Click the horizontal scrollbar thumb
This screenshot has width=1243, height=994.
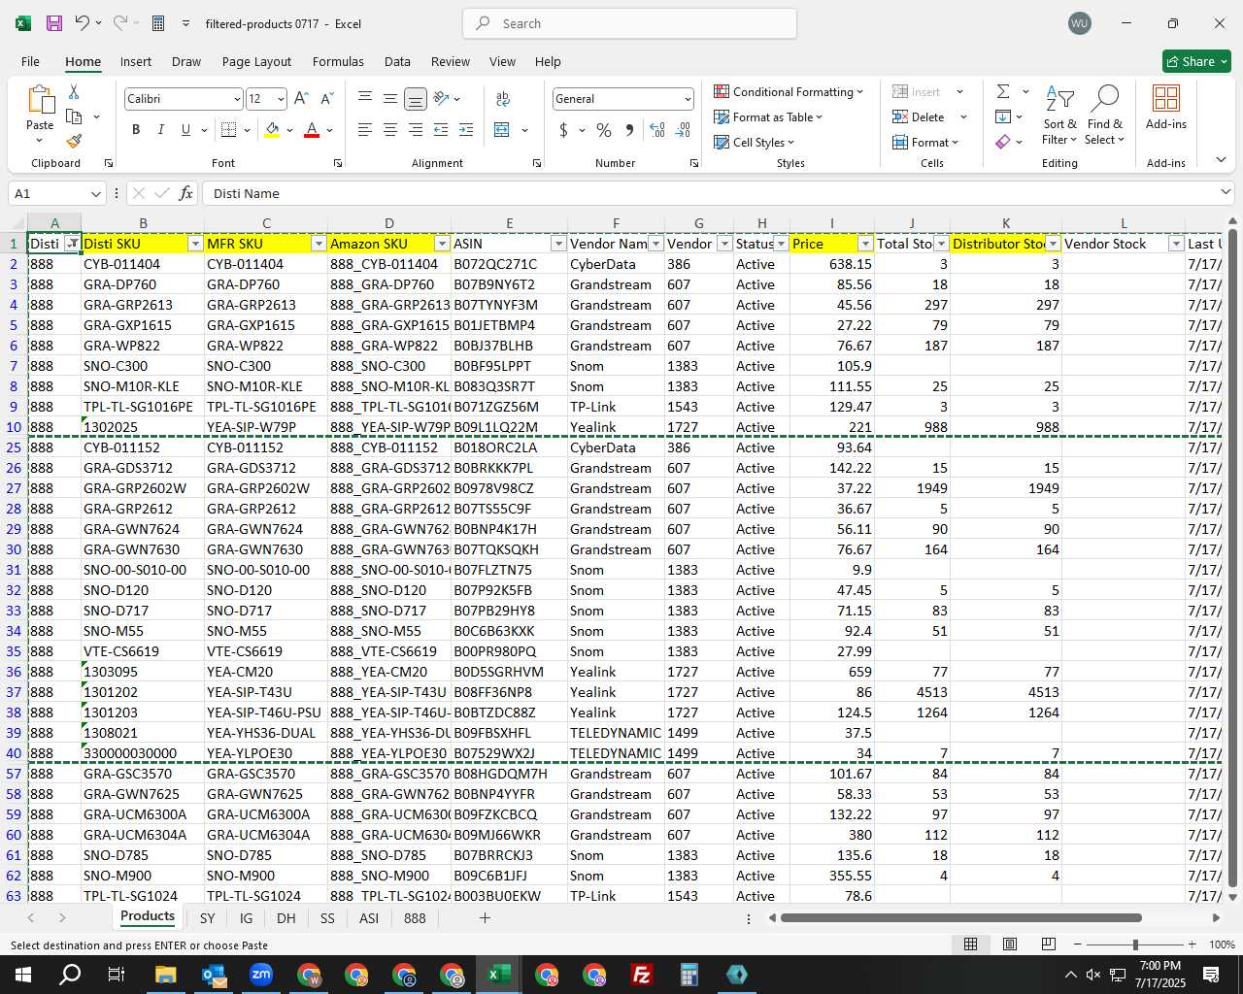[x=960, y=917]
